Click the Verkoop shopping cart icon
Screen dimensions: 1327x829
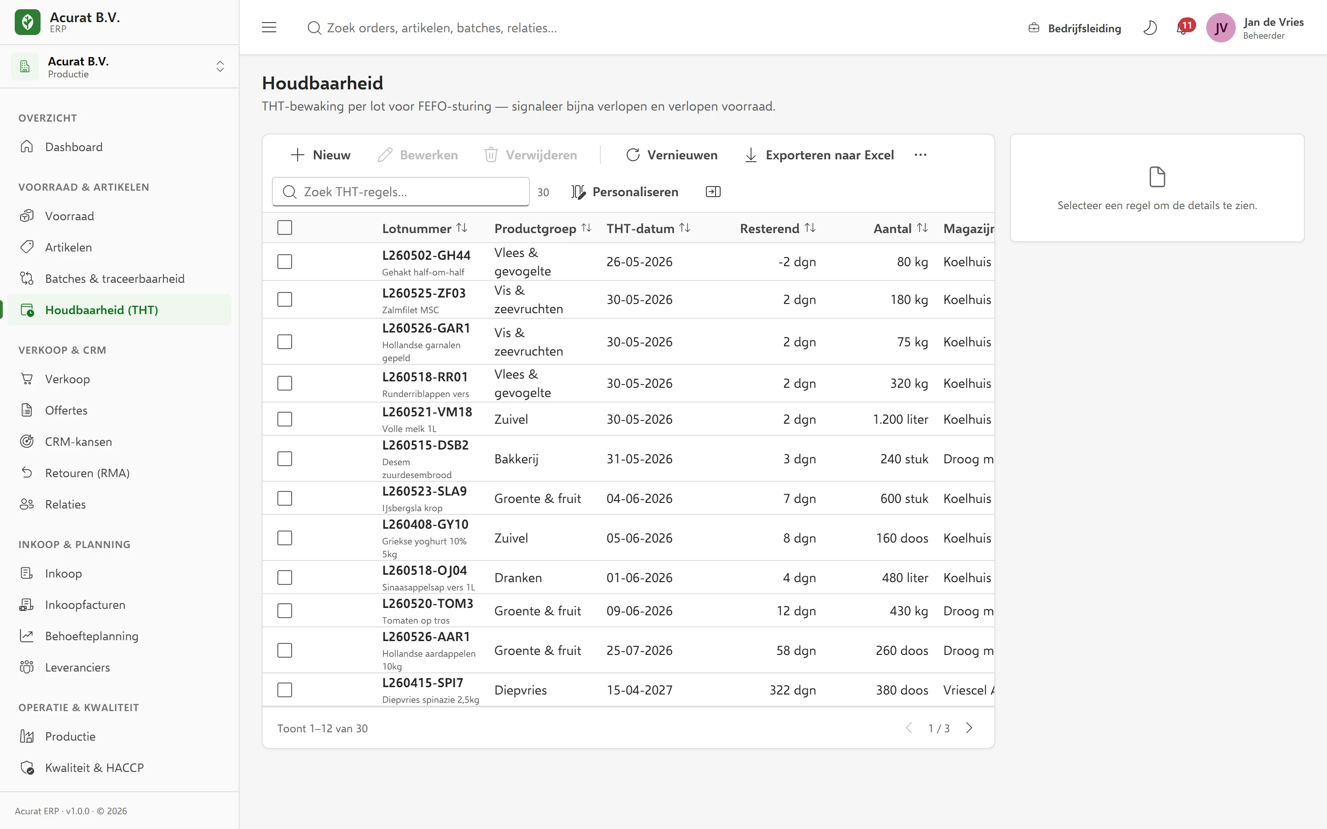(x=27, y=378)
